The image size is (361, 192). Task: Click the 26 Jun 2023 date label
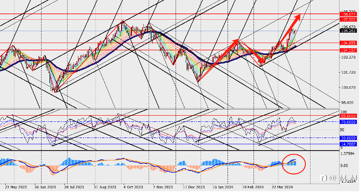point(45,187)
